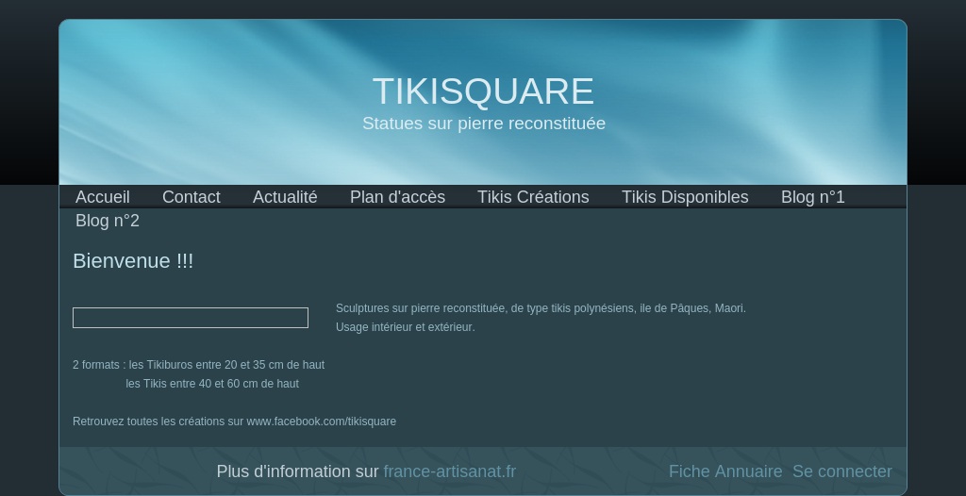Follow the france-artisanat.fr link
Viewport: 966px width, 496px height.
tap(450, 471)
